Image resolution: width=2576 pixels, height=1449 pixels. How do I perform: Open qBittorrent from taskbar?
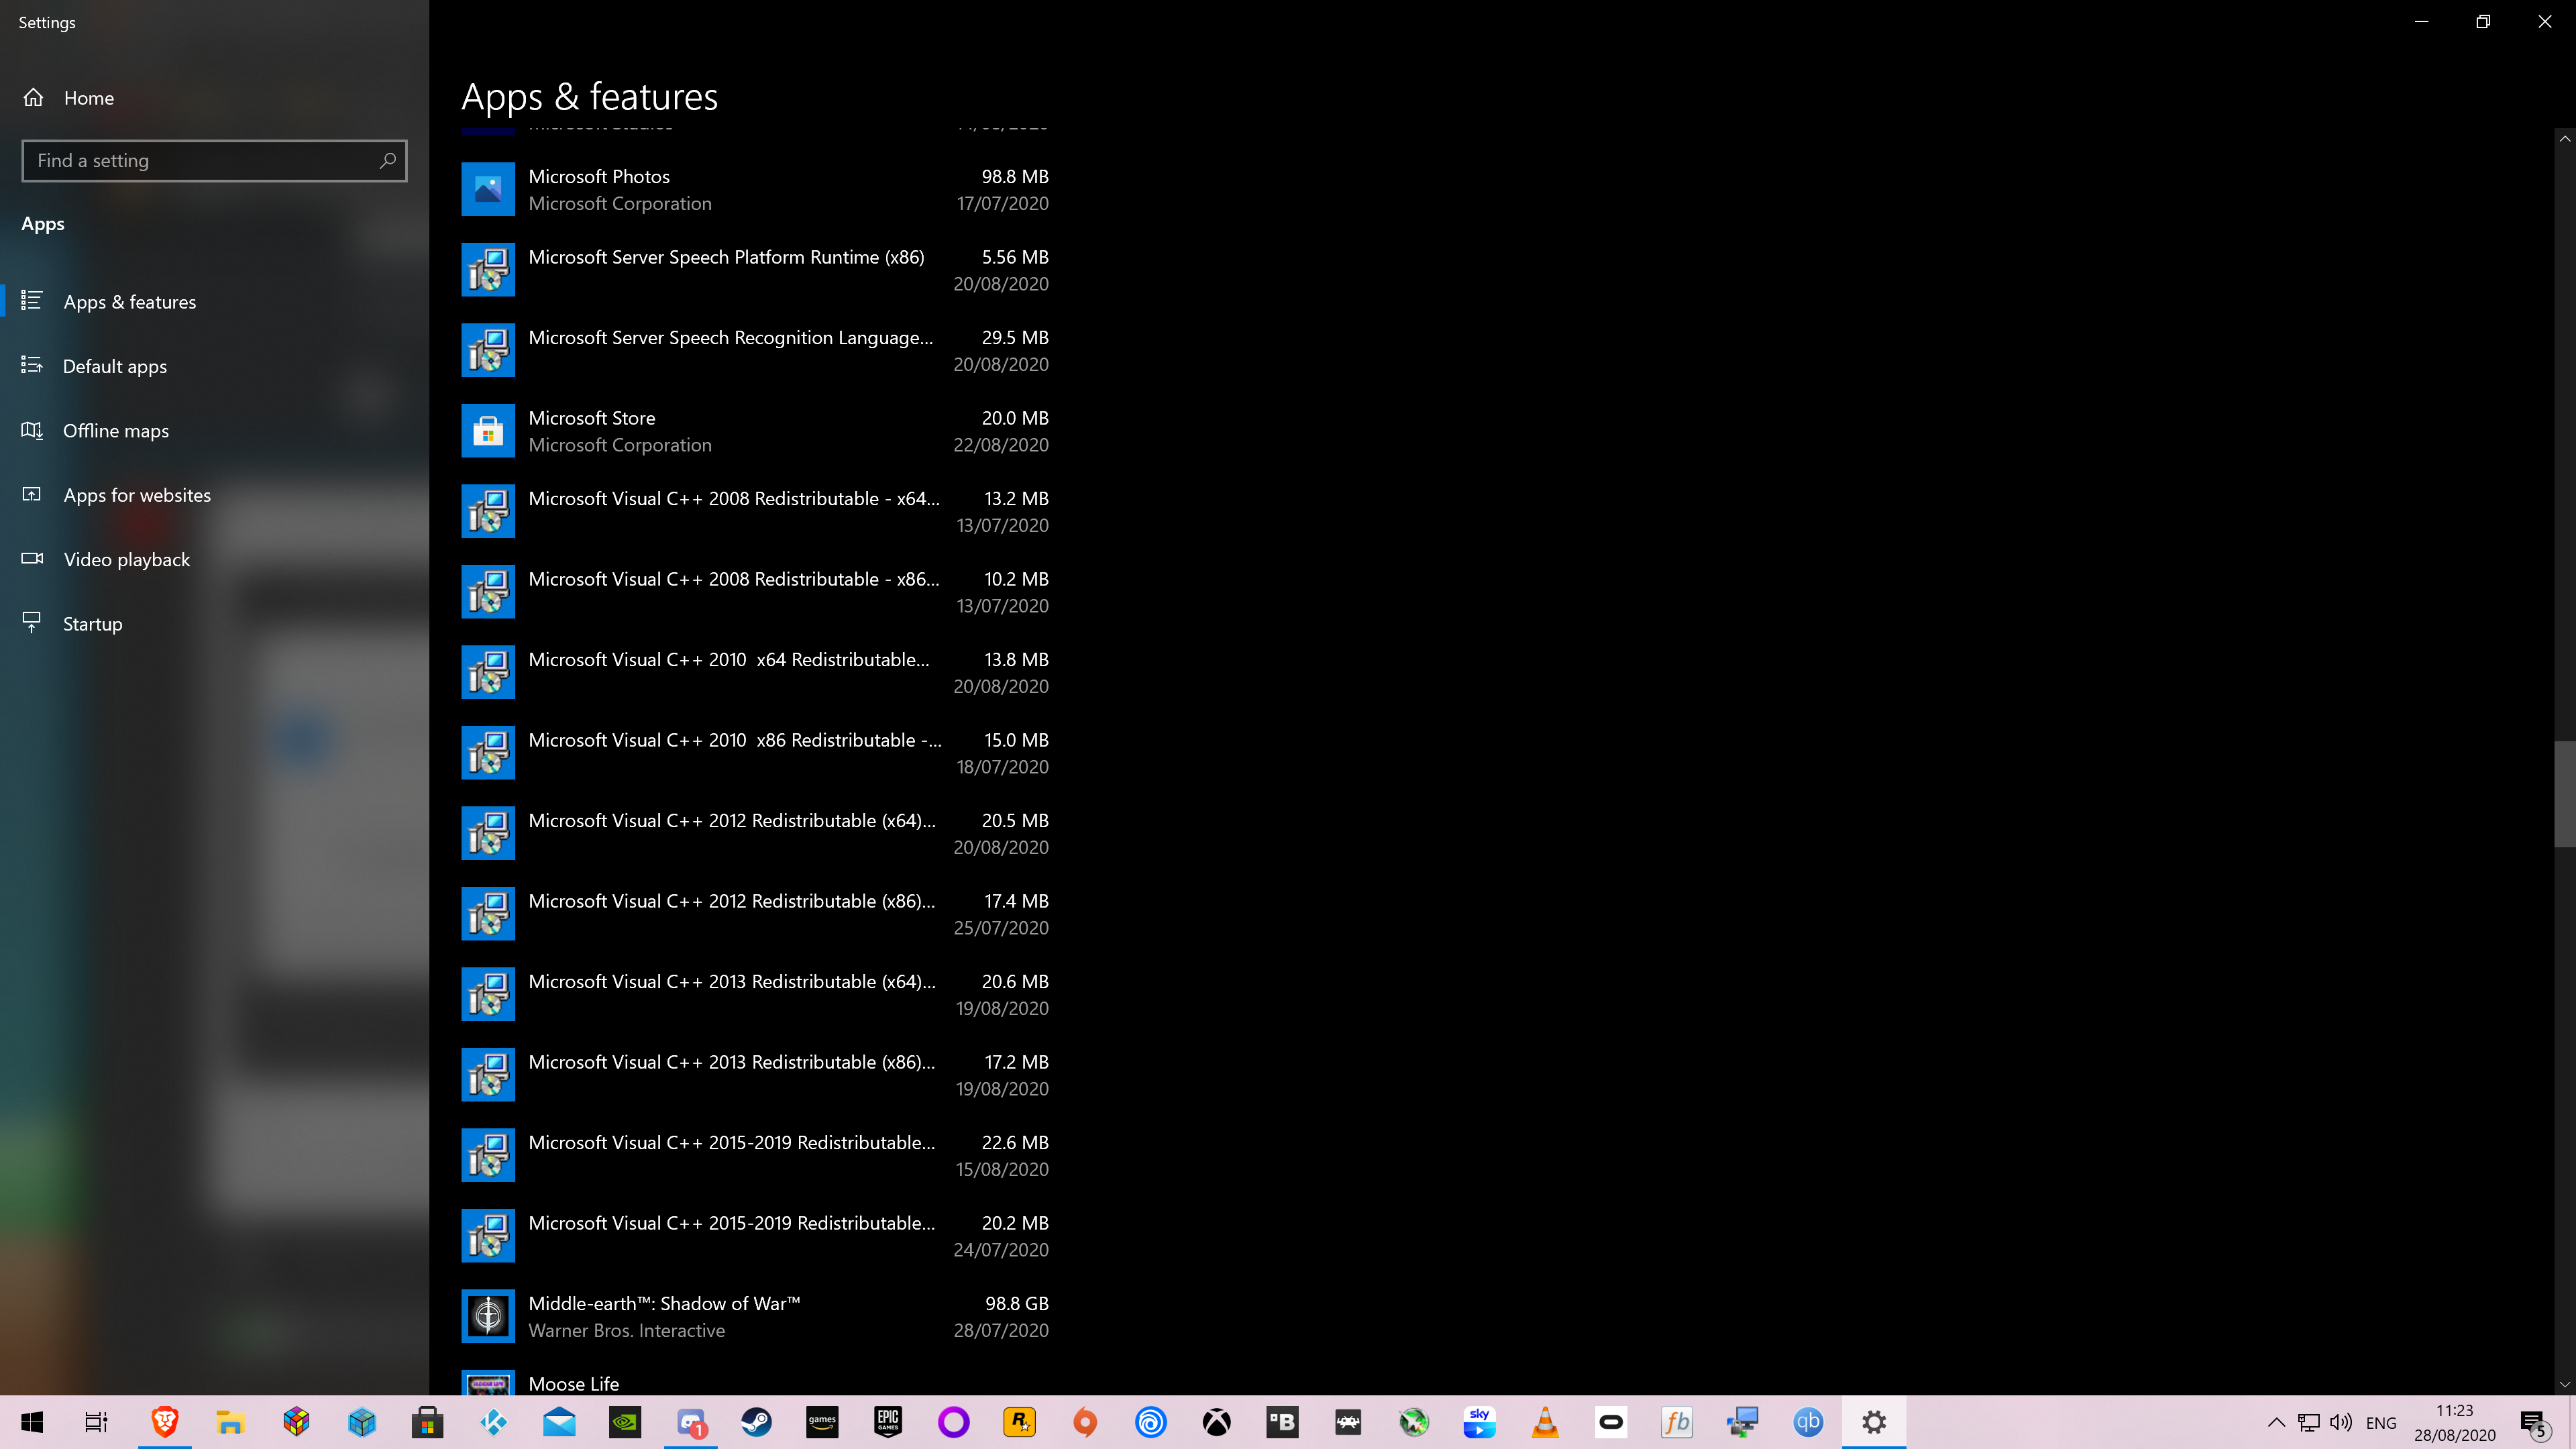coord(1808,1422)
